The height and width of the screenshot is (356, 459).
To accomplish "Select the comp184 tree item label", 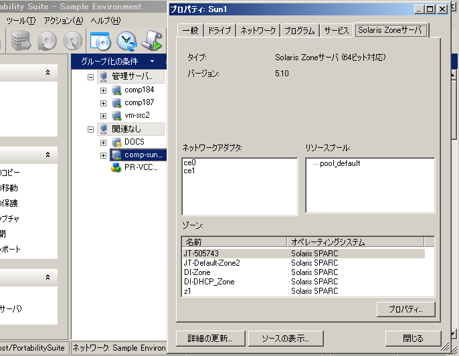I will coord(139,90).
